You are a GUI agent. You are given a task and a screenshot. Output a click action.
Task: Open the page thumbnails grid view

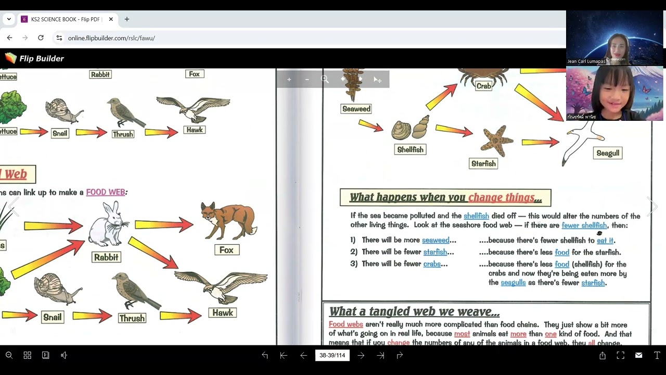[x=28, y=355]
